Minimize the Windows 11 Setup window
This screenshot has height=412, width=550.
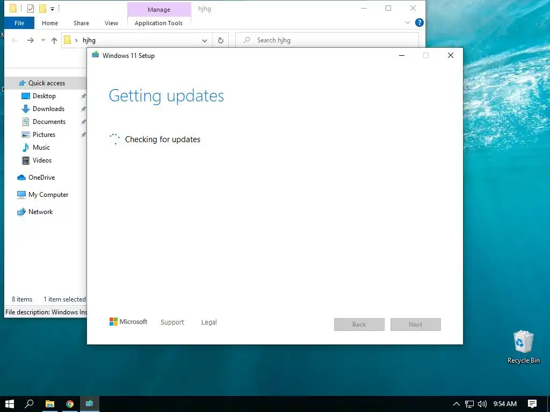coord(402,55)
